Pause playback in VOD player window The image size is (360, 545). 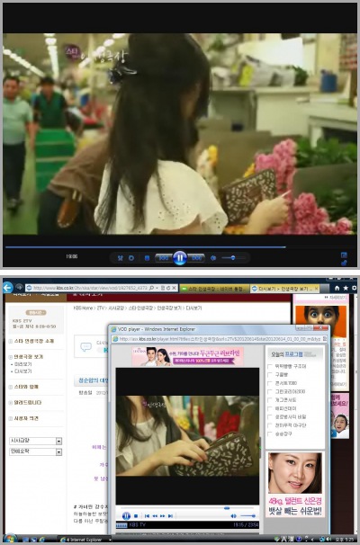[126, 516]
